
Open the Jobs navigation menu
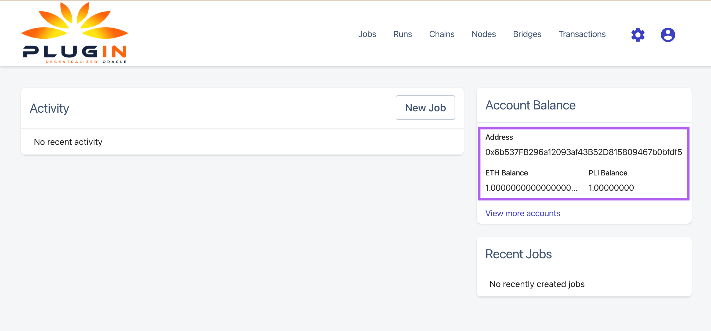tap(367, 34)
